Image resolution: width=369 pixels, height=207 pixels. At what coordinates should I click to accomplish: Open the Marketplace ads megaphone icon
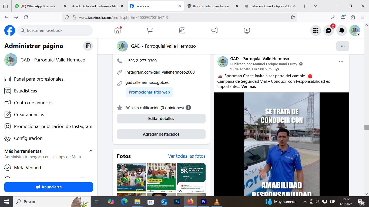(214, 30)
